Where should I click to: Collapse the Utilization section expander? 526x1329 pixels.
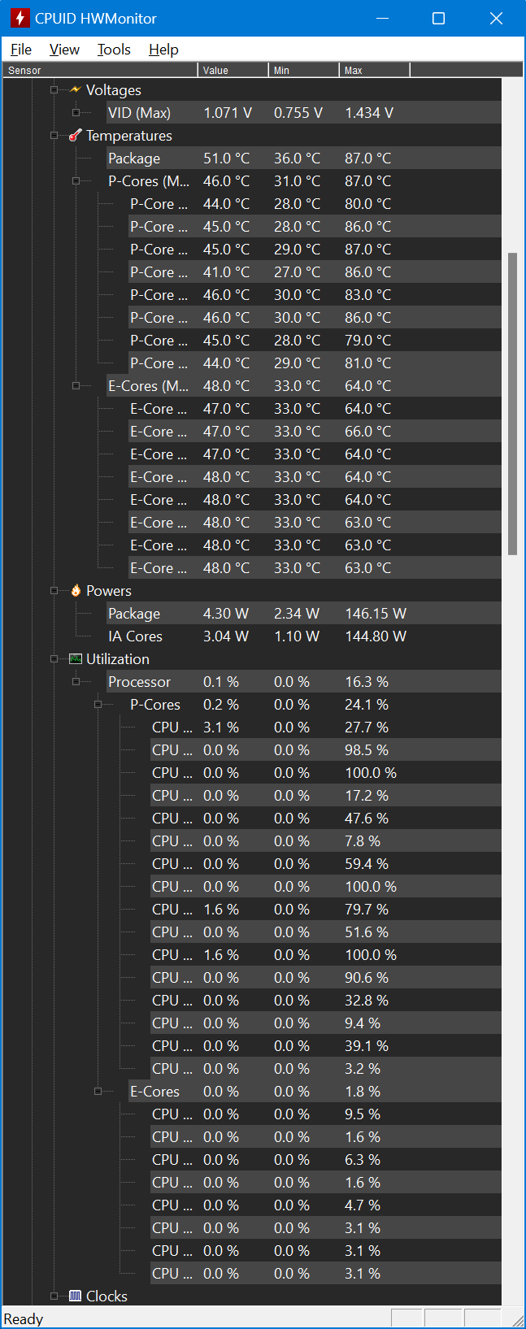(x=54, y=659)
